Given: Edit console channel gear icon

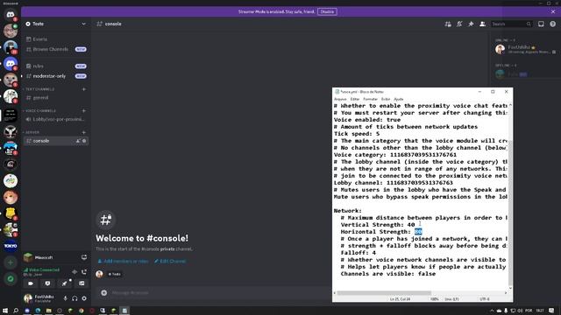Looking at the screenshot, I should tap(84, 141).
